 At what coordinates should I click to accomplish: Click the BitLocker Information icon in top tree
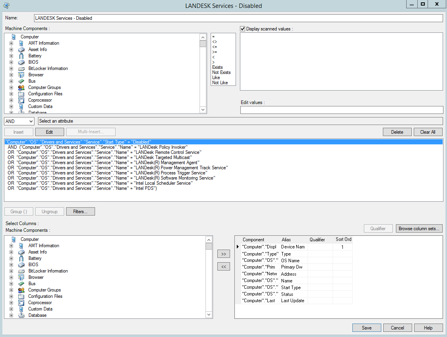[x=21, y=68]
